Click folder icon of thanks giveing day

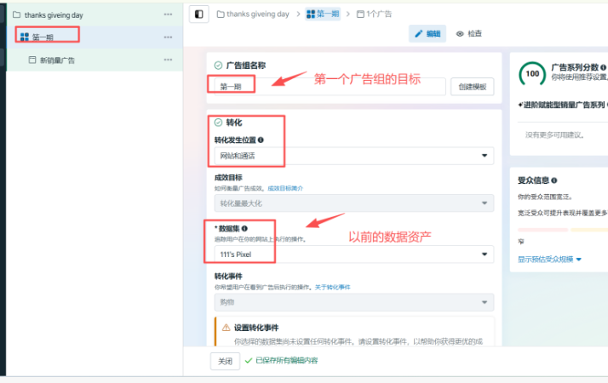[x=17, y=14]
